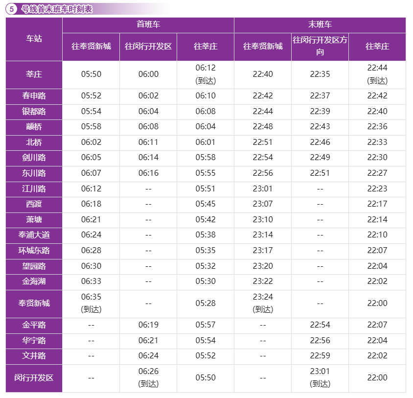Click 往闵行开发区 header under 首班车
Viewport: 413px width, 398px height.
[x=148, y=47]
